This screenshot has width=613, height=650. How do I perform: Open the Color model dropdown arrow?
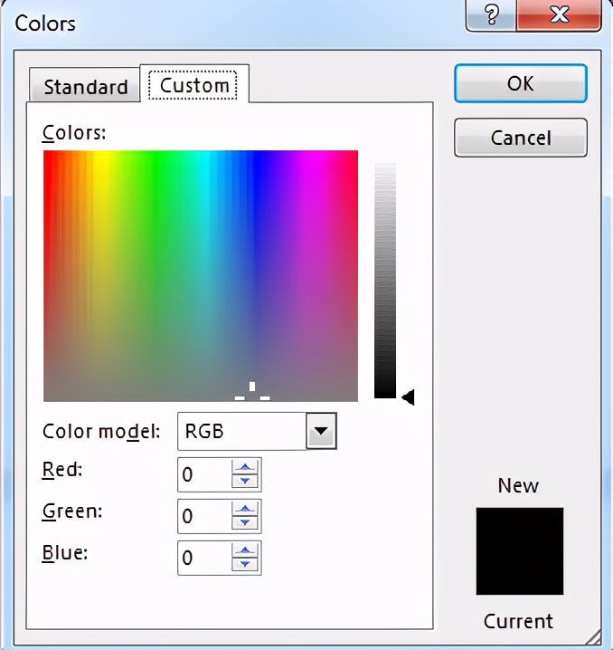pyautogui.click(x=321, y=432)
